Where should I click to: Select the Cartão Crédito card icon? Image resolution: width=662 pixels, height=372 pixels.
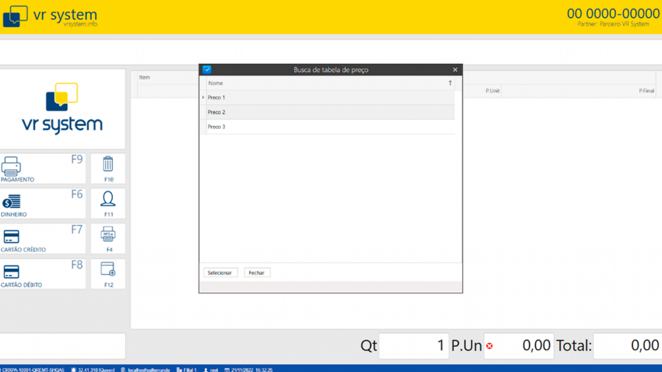pos(11,236)
